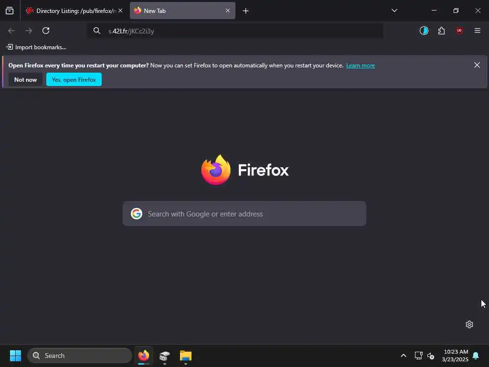
Task: Open the Firefox application hamburger menu
Action: 477,31
